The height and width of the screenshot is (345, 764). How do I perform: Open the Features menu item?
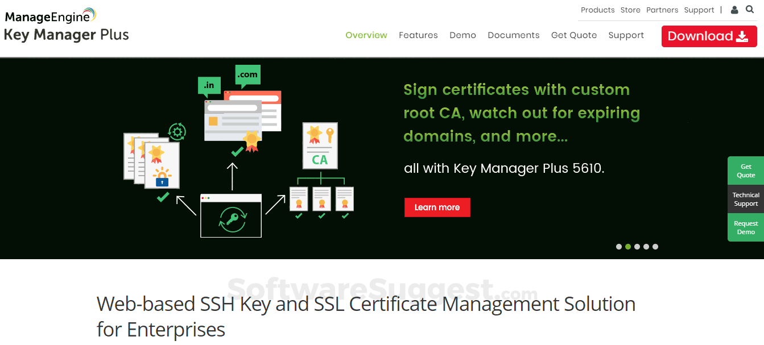coord(418,35)
